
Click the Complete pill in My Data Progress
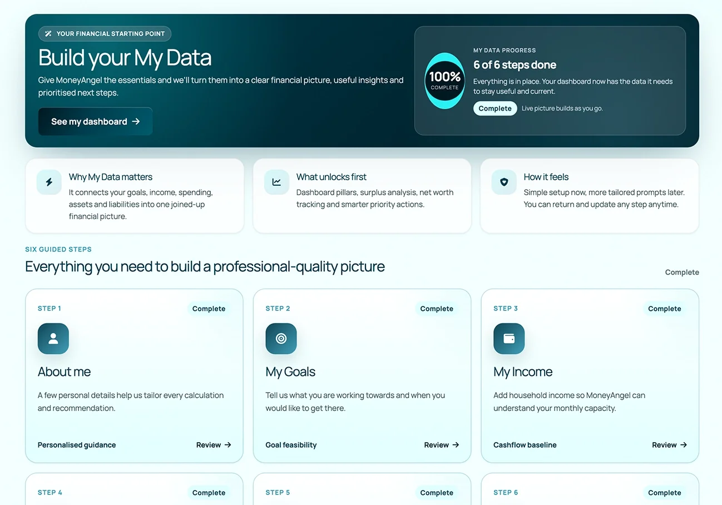(x=495, y=108)
